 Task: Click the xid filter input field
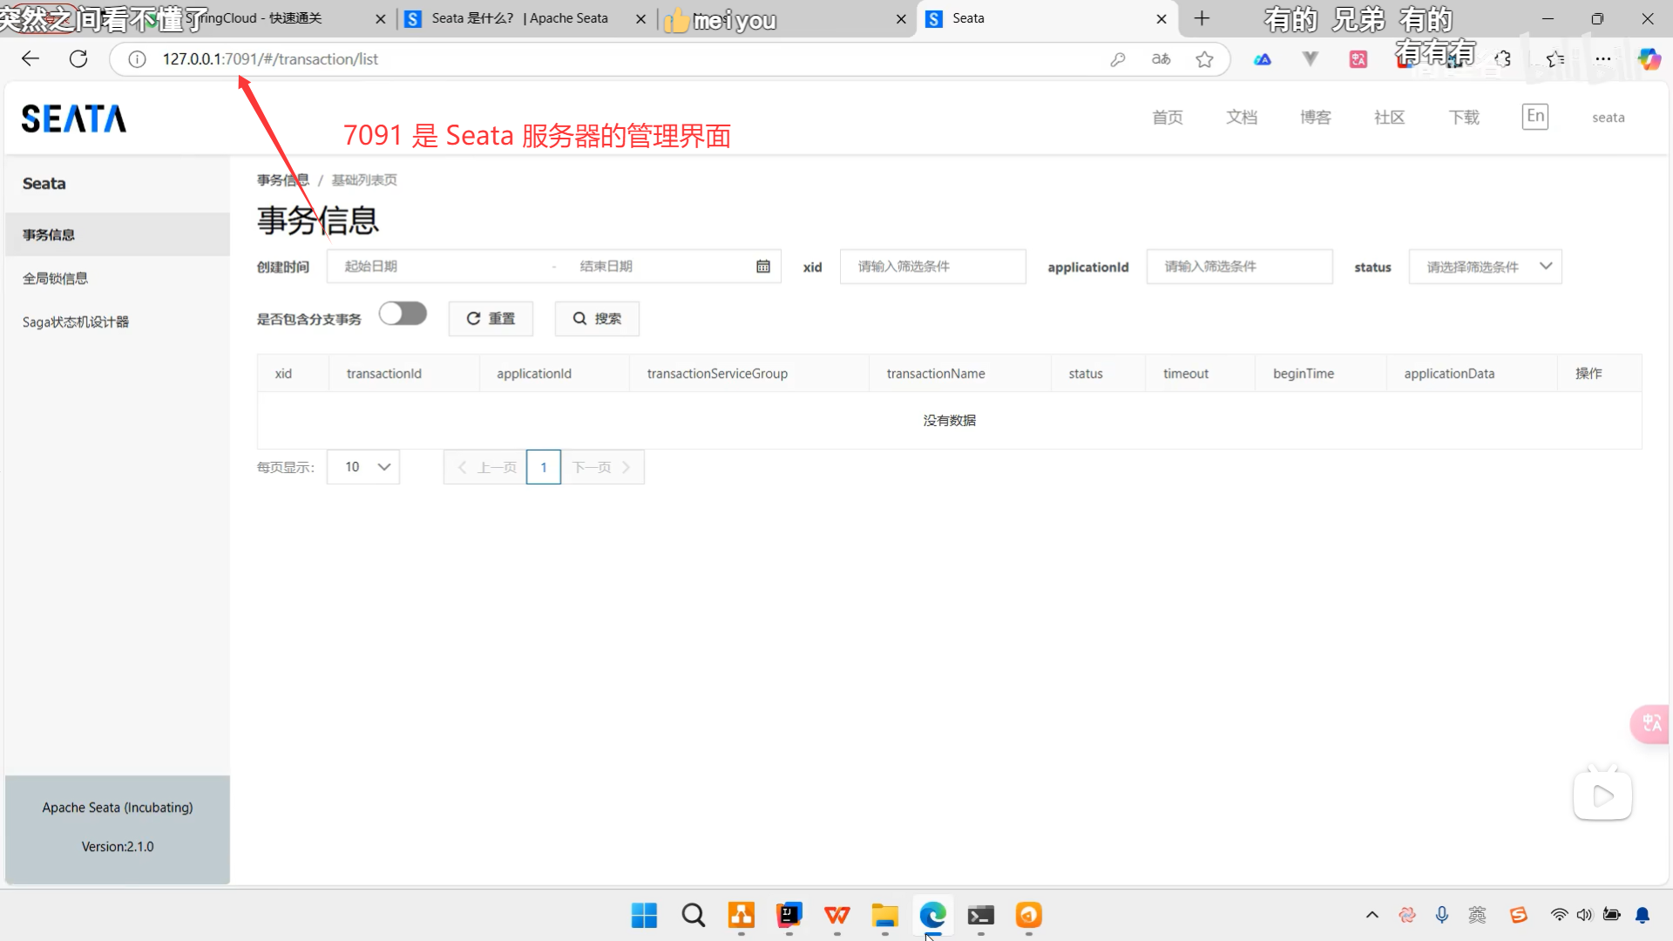click(x=932, y=267)
